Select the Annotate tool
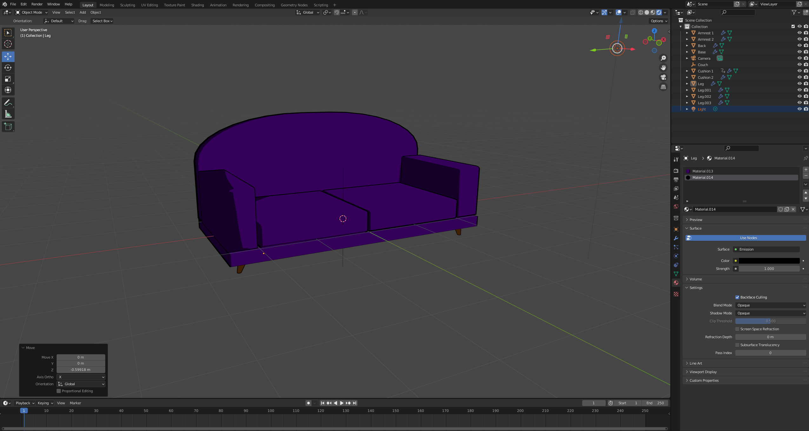 click(x=8, y=103)
